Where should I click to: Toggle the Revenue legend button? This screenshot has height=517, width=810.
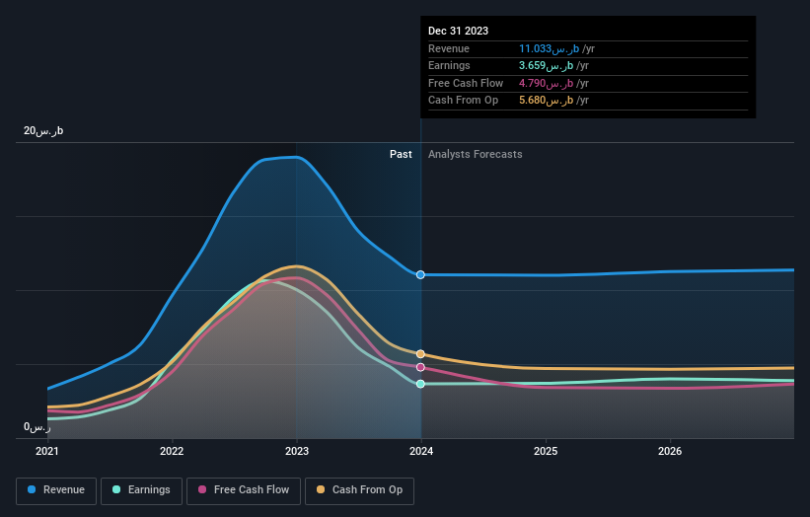click(x=56, y=490)
